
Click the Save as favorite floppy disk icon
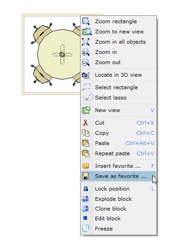86,176
